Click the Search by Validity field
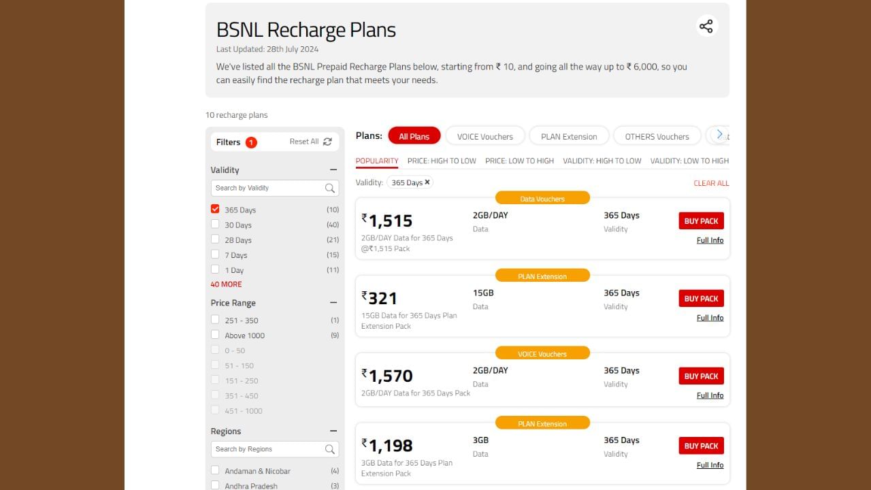The width and height of the screenshot is (871, 490). point(275,188)
